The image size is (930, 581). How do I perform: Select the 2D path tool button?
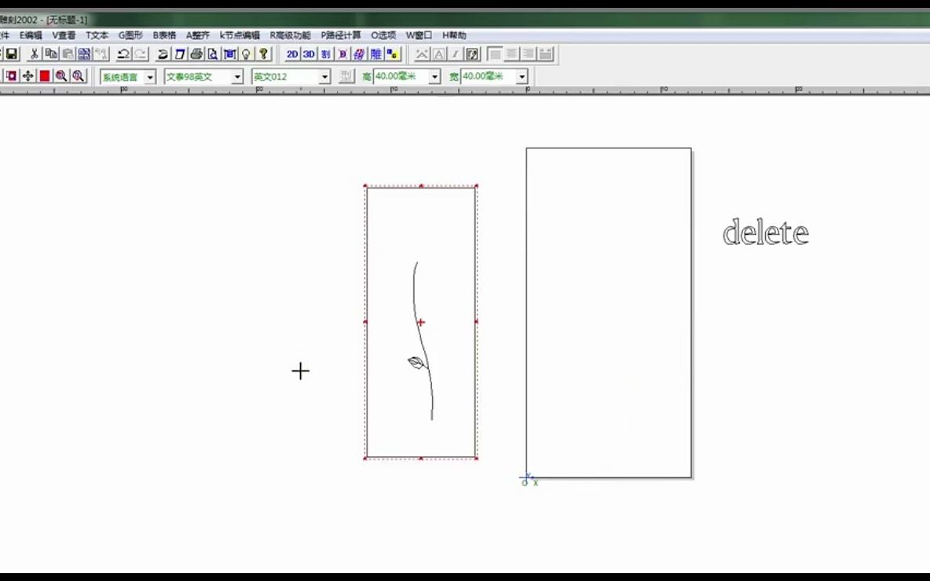292,54
